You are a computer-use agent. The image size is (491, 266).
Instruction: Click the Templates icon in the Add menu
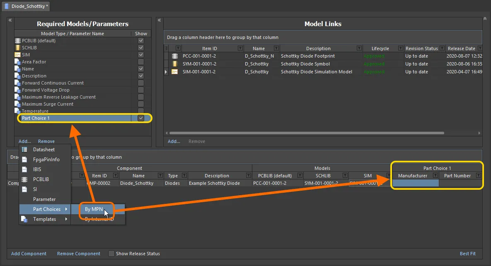coord(24,219)
